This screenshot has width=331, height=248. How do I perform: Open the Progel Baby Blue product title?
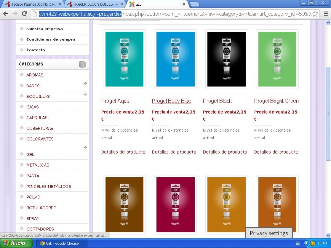(x=171, y=101)
